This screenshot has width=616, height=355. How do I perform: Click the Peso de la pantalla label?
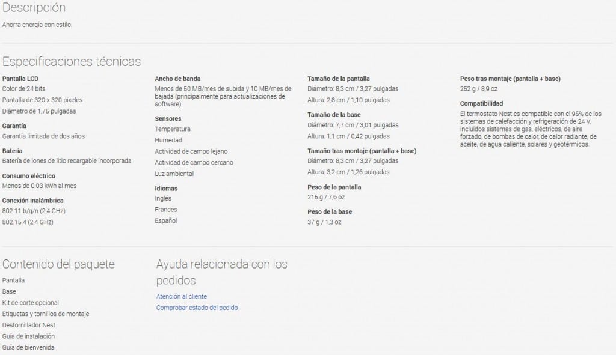334,187
